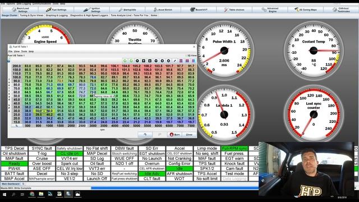Switch to the Graphing & Logging tab
The height and width of the screenshot is (202, 359).
[57, 15]
